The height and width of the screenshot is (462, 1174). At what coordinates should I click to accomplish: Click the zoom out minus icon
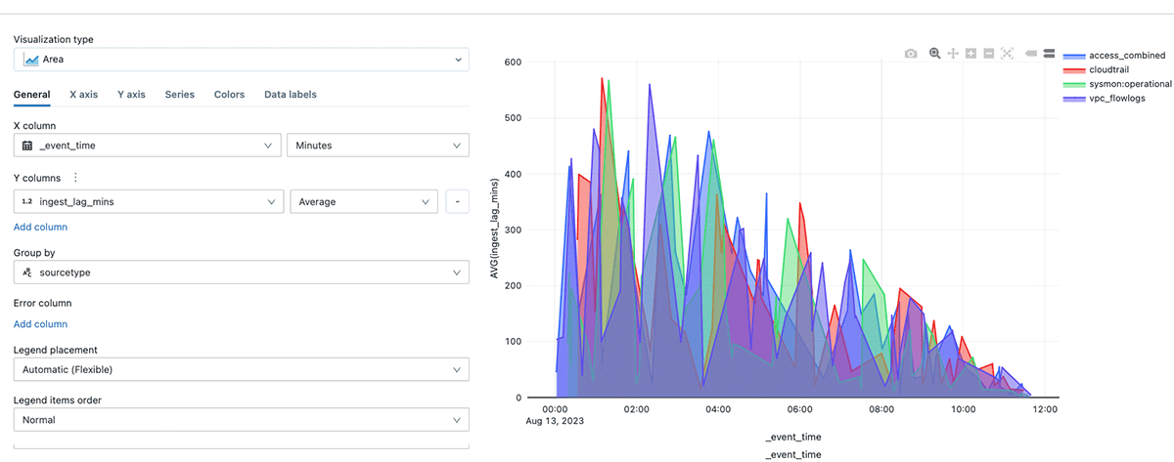click(989, 53)
